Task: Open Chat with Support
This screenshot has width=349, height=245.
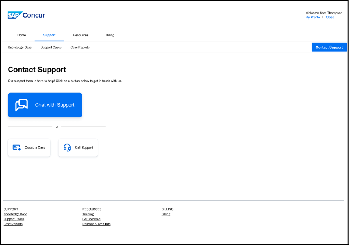Action: click(x=45, y=105)
